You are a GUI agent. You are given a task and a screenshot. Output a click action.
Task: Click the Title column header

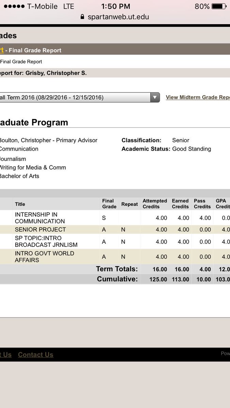(20, 204)
